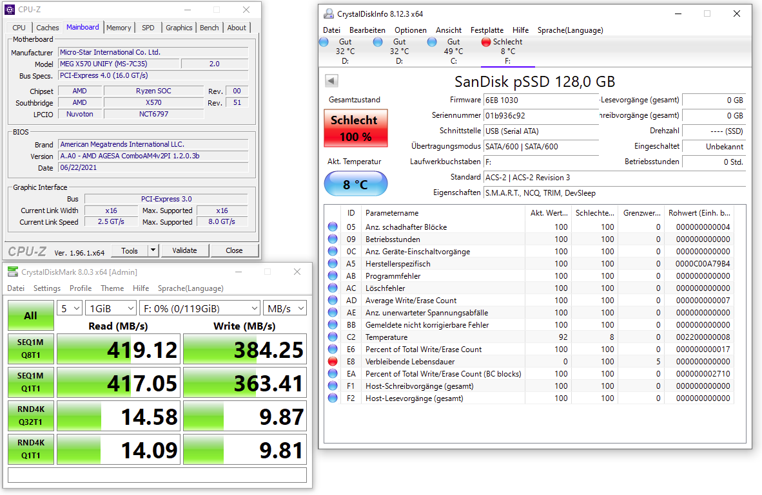Viewport: 762px width, 495px height.
Task: Switch to the SPD tab
Action: pos(148,28)
